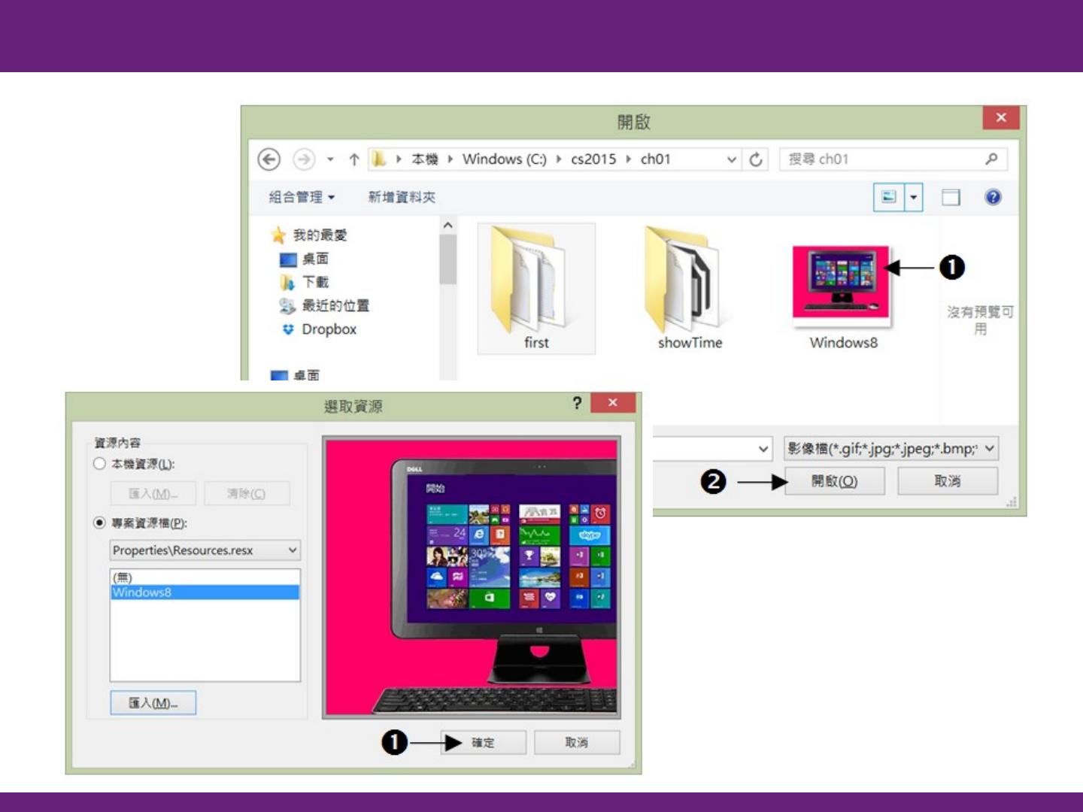Select the 專案資源檔 radio button

(99, 523)
